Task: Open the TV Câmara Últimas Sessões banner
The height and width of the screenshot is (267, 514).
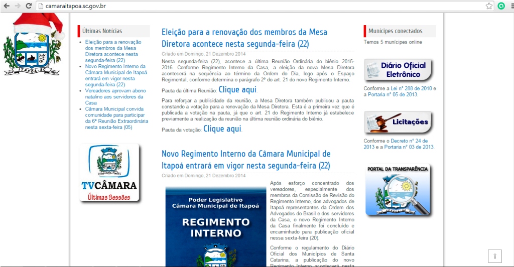Action: [109, 173]
